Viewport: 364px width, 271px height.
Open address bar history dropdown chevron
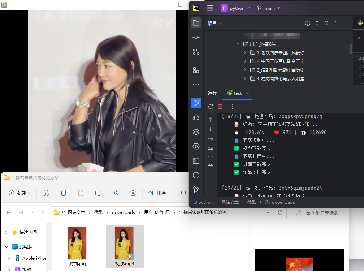(x=268, y=212)
